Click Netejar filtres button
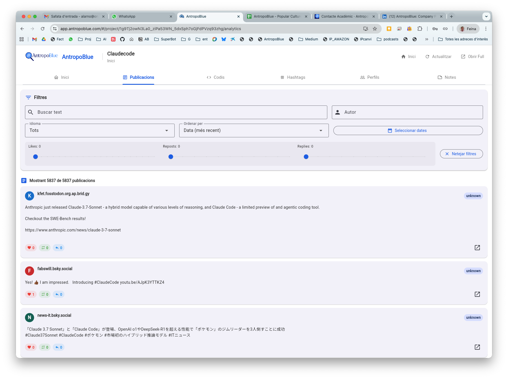 (461, 154)
